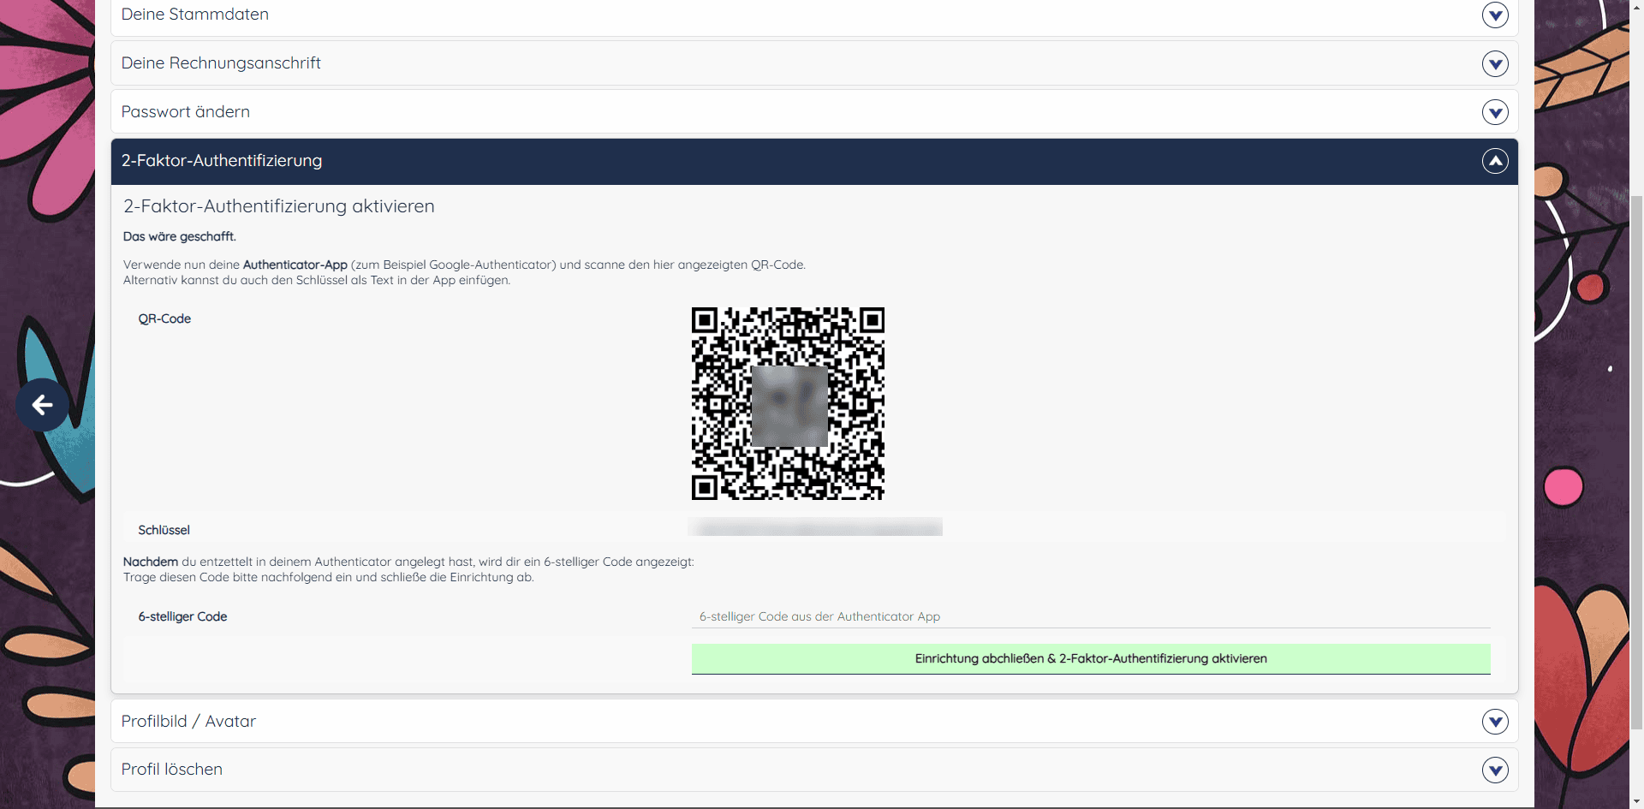Image resolution: width=1644 pixels, height=809 pixels.
Task: Click the QR code image
Action: (788, 403)
